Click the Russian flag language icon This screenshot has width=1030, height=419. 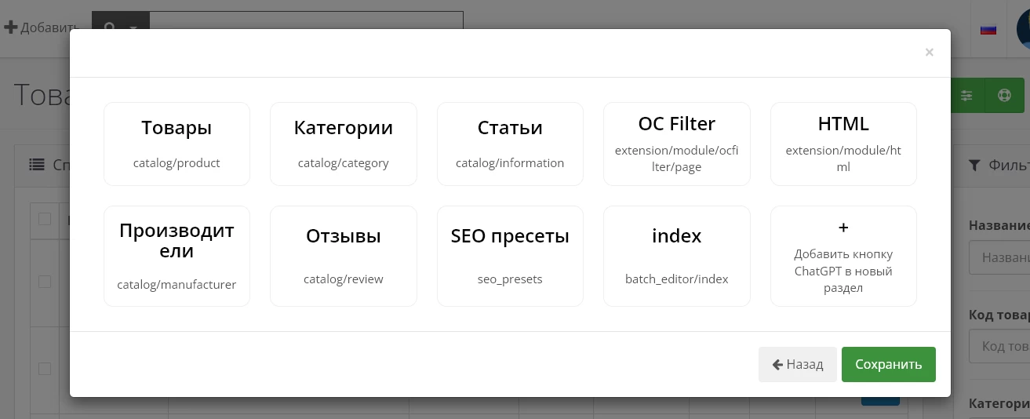988,29
